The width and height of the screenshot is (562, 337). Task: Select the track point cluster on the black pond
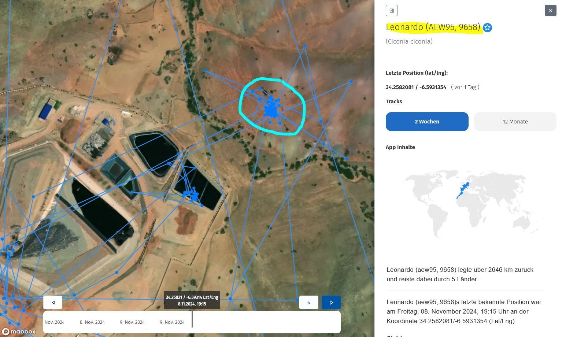[x=192, y=196]
